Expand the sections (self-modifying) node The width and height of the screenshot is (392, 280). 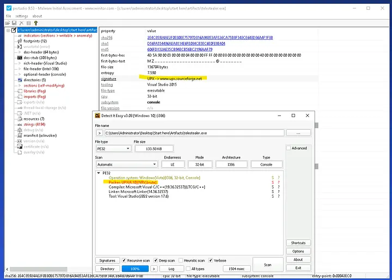pos(20,86)
